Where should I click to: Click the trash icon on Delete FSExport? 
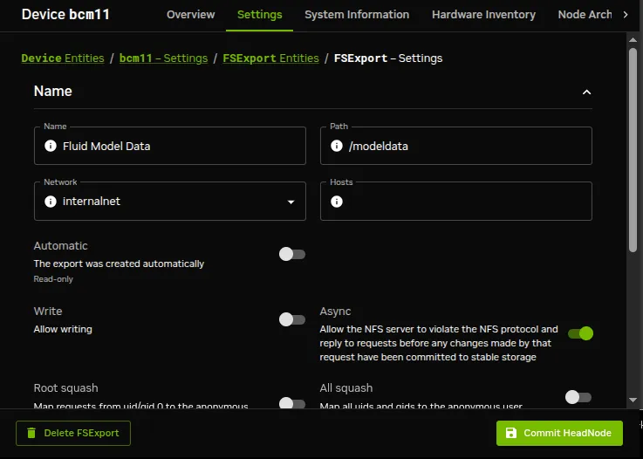point(31,433)
